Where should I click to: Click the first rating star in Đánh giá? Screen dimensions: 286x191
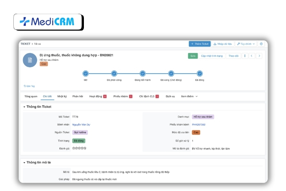(74, 148)
